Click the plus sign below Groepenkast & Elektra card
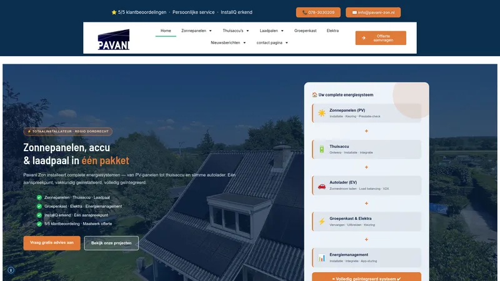The height and width of the screenshot is (281, 500). 366,239
